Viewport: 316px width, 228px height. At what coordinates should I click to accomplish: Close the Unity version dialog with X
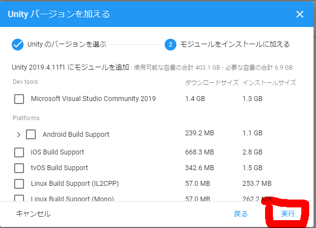coord(300,14)
